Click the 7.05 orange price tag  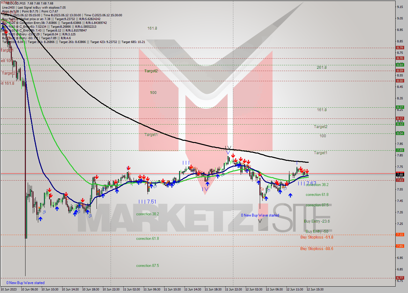[x=400, y=246]
